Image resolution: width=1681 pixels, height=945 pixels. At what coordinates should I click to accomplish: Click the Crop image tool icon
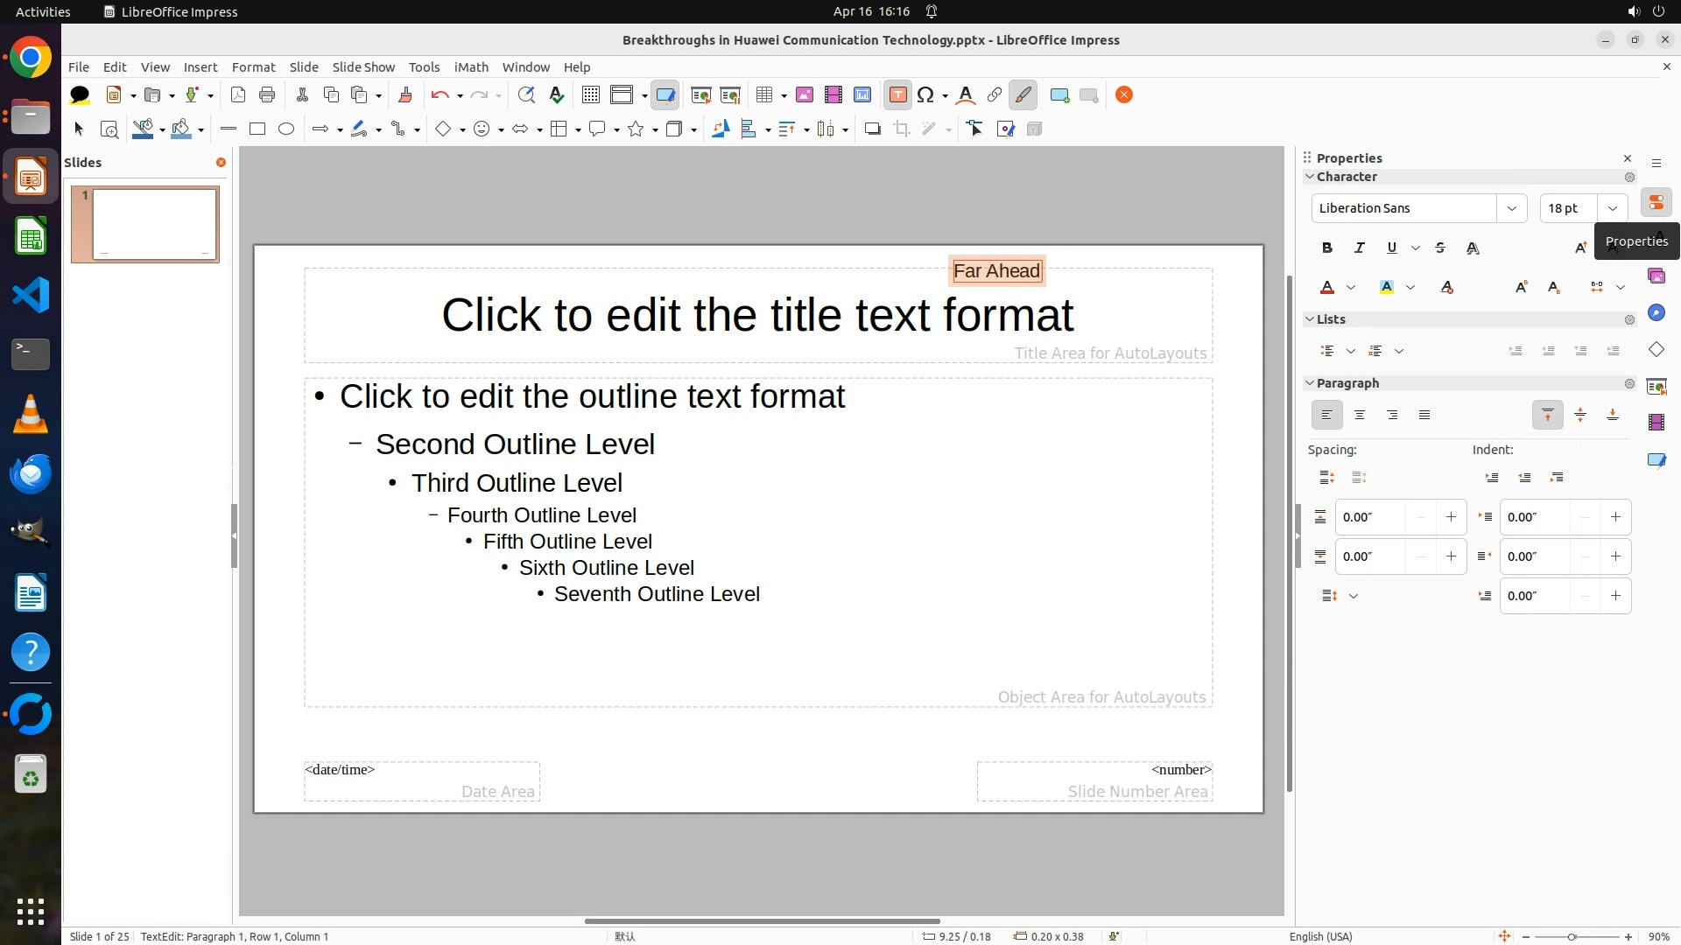click(x=902, y=129)
